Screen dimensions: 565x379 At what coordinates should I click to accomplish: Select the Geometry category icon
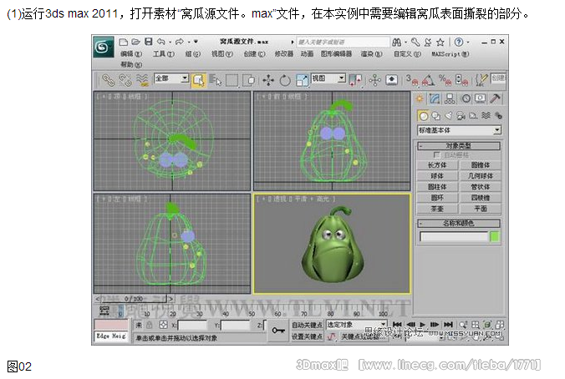424,116
